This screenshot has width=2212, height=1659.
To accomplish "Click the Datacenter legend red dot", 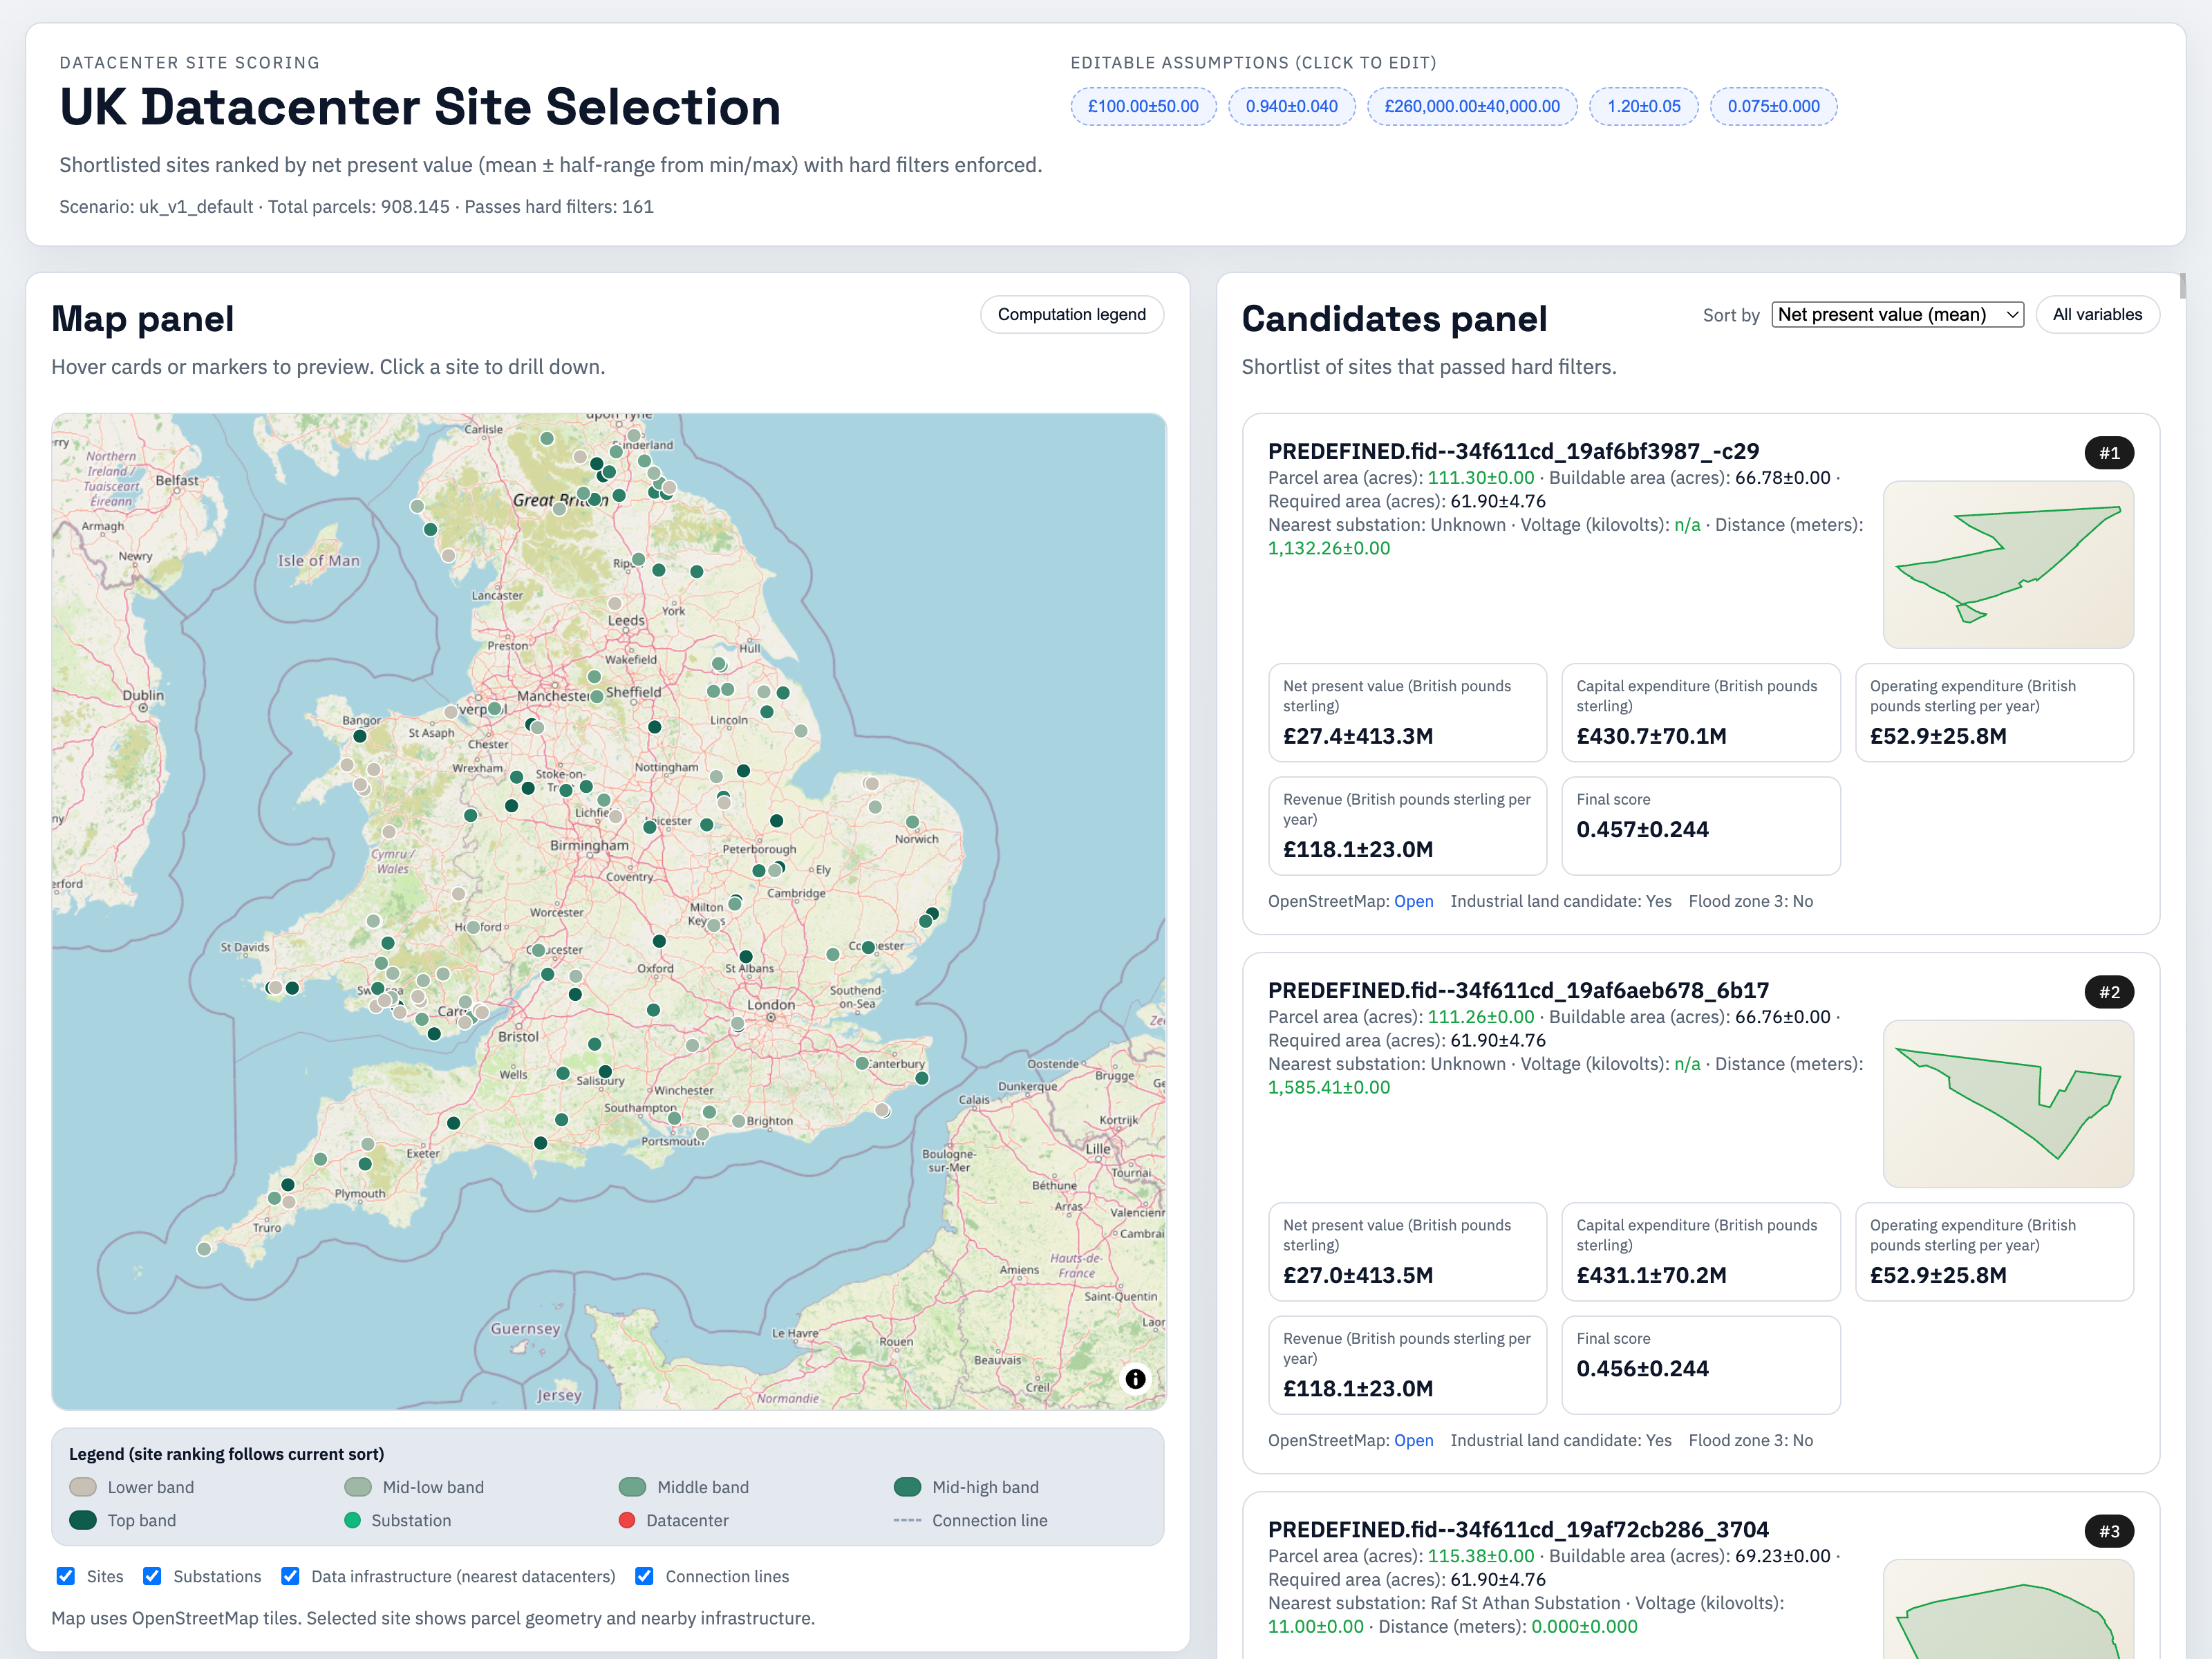I will [x=627, y=1520].
